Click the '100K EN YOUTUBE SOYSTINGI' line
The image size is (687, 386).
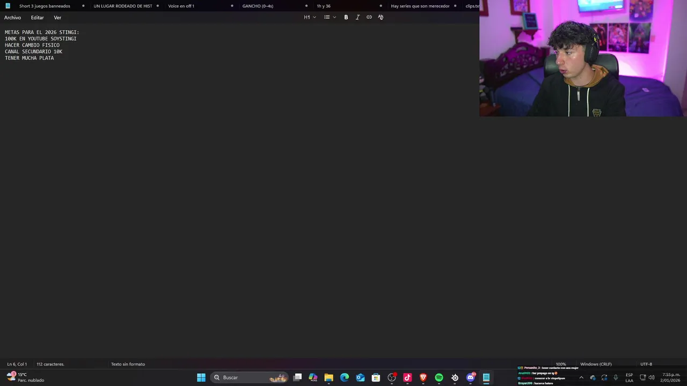(41, 39)
